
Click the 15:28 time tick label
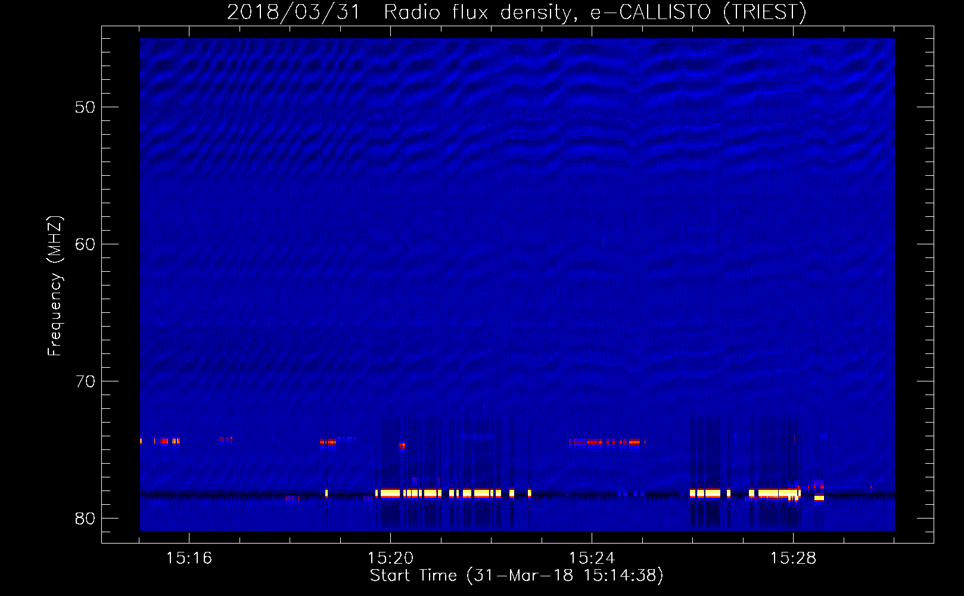click(x=793, y=558)
